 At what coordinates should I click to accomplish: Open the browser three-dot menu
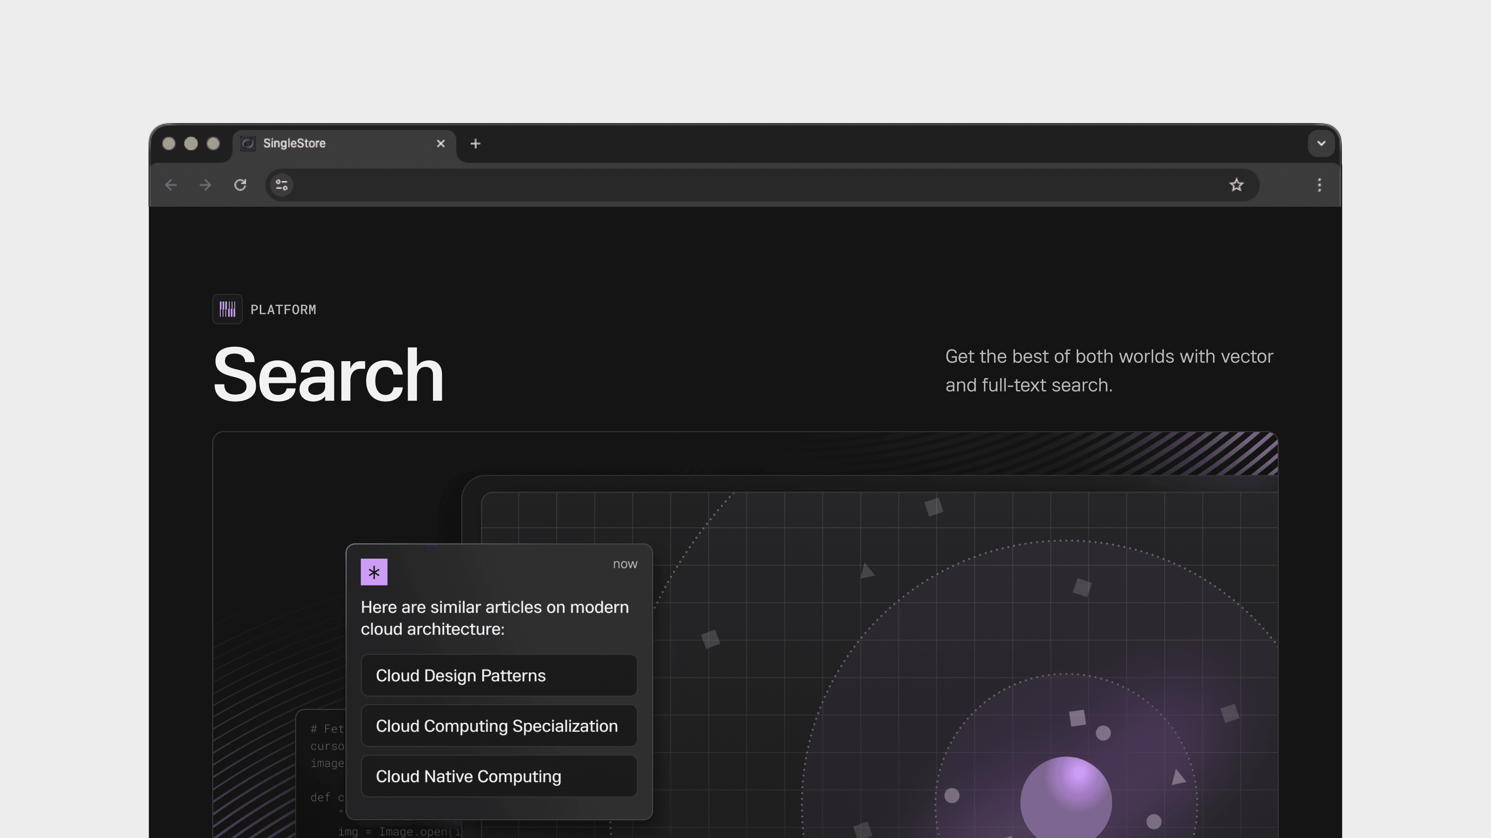pyautogui.click(x=1319, y=185)
